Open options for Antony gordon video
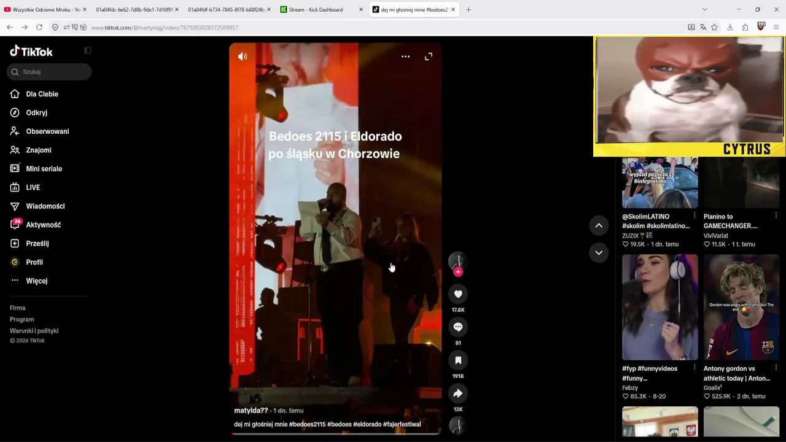 click(x=776, y=368)
